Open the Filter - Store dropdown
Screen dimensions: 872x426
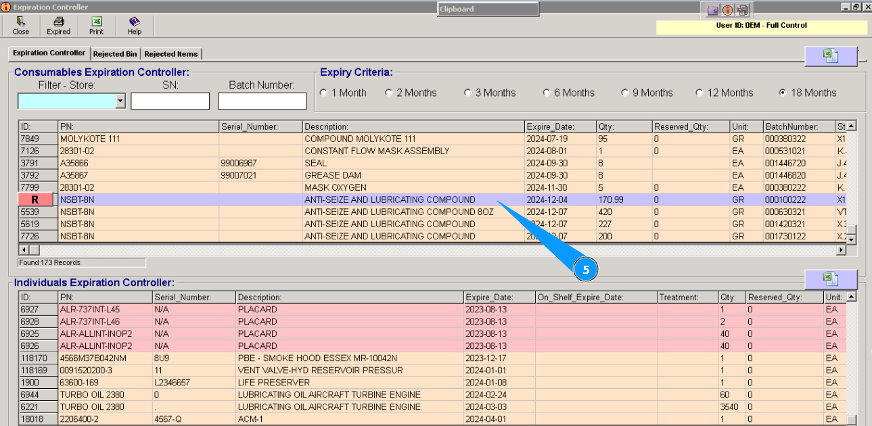tap(120, 101)
